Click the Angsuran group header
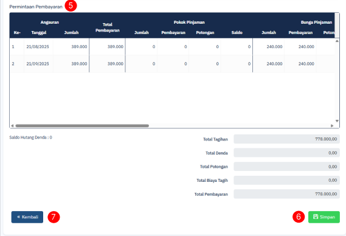Screen dimensions: 346x236 50,23
